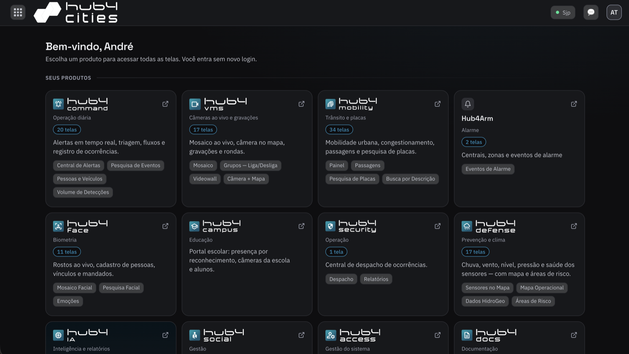
Task: Open Hub4 Command in new window icon
Action: click(166, 104)
